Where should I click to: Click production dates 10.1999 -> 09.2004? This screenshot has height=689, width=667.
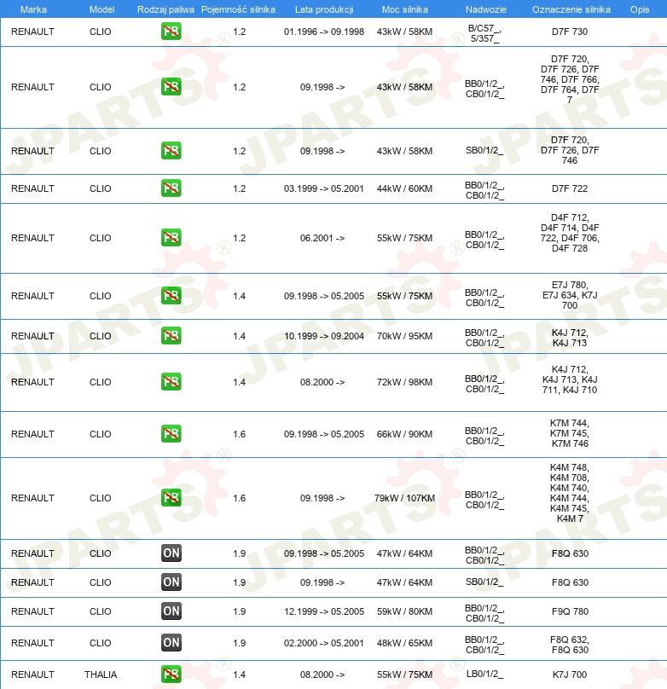pos(324,336)
